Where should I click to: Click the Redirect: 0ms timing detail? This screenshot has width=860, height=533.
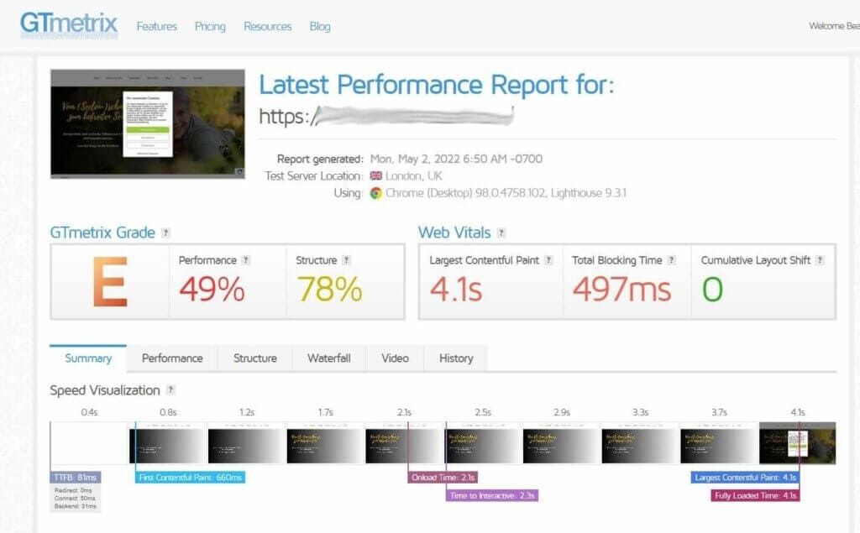click(x=74, y=490)
